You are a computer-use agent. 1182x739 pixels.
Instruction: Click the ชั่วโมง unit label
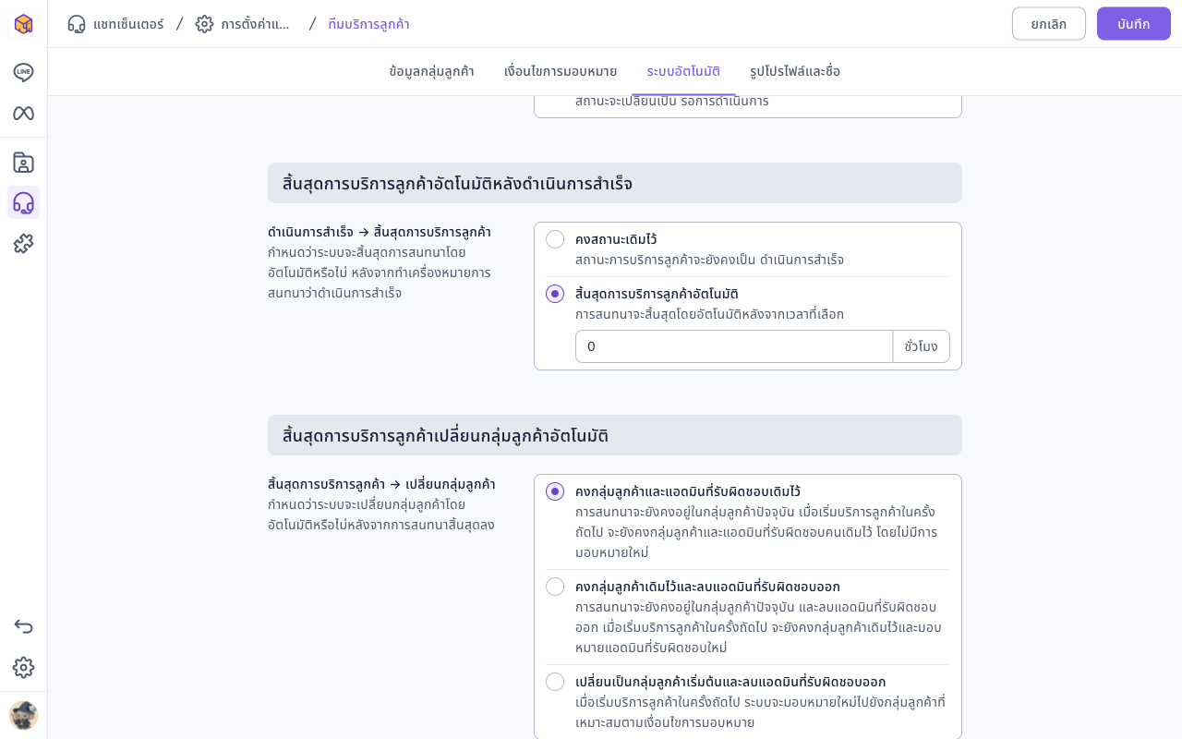pos(922,346)
